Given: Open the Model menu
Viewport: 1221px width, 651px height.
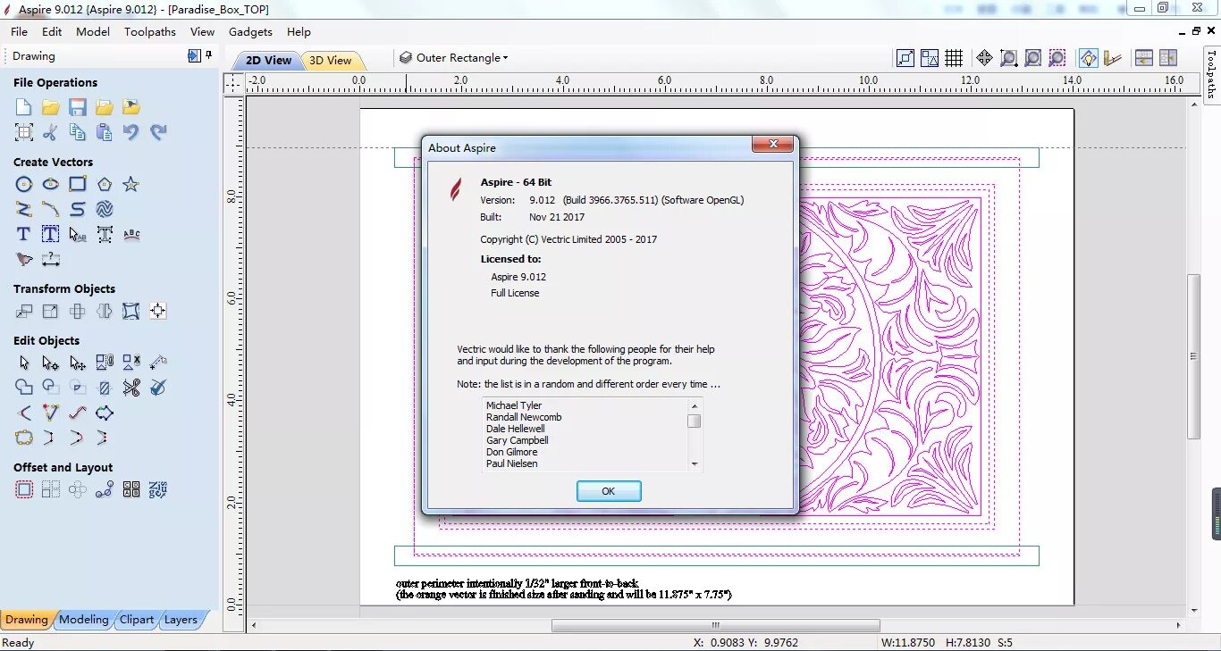Looking at the screenshot, I should [x=93, y=31].
